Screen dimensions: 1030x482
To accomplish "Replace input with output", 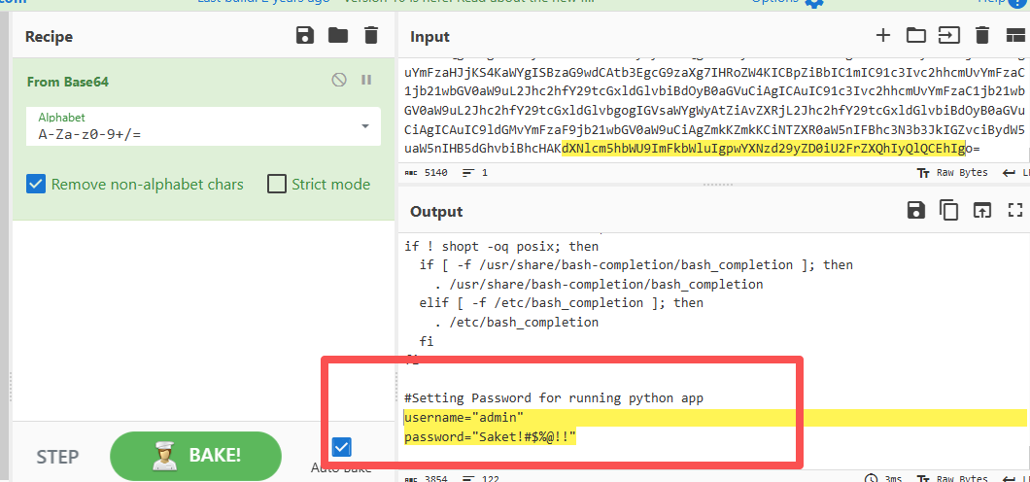I will pos(982,210).
